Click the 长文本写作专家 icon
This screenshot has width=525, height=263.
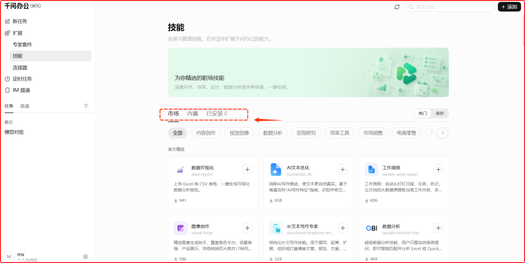tap(276, 228)
